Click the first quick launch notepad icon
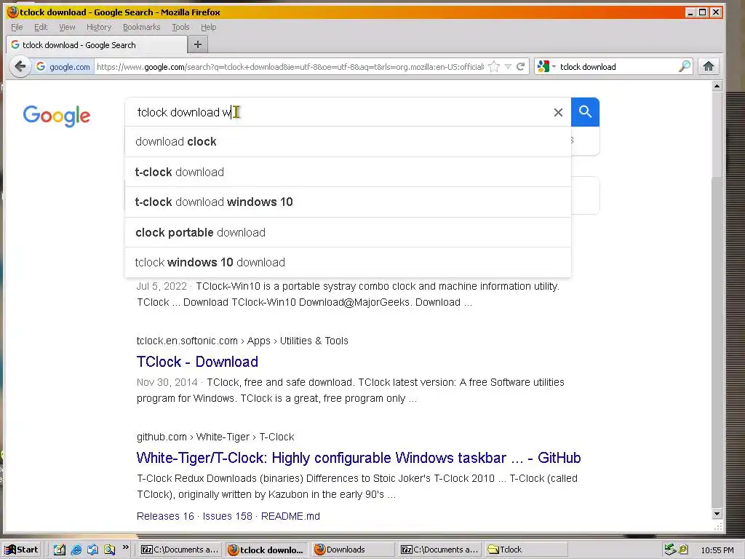Viewport: 745px width, 559px height. click(59, 550)
